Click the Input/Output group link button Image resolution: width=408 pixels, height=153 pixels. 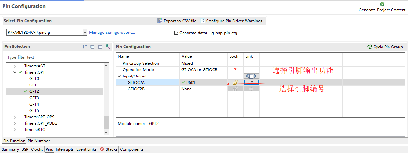pos(251,76)
